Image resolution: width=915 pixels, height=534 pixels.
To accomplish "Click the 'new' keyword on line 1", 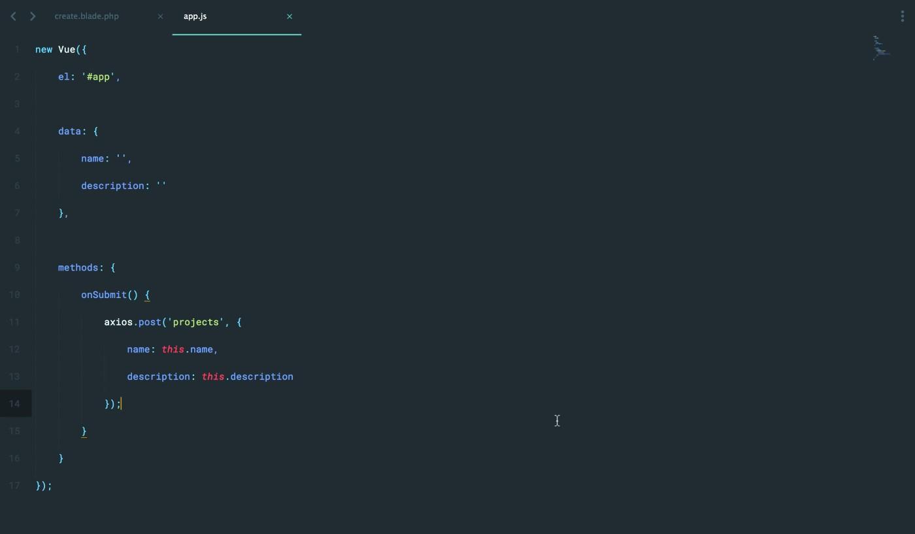I will (x=44, y=50).
